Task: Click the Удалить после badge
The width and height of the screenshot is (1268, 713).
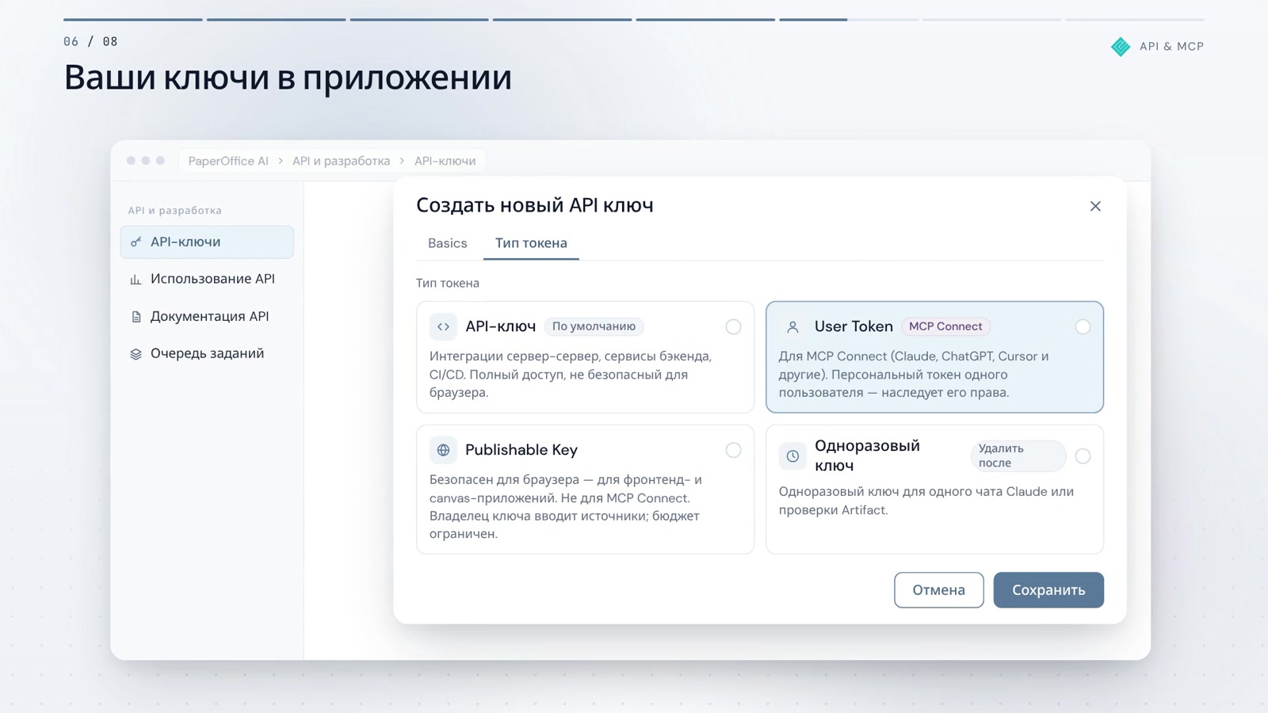Action: [1018, 456]
